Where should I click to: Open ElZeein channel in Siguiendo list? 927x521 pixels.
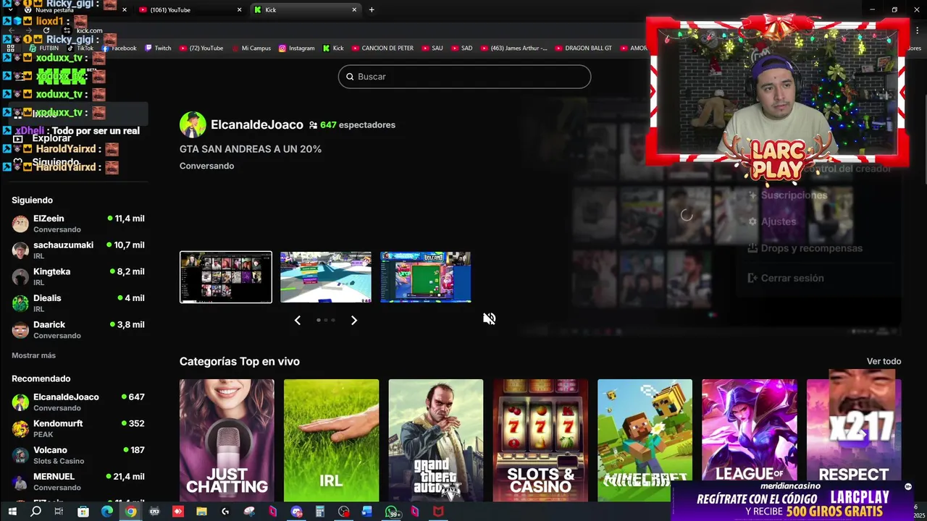click(x=78, y=224)
